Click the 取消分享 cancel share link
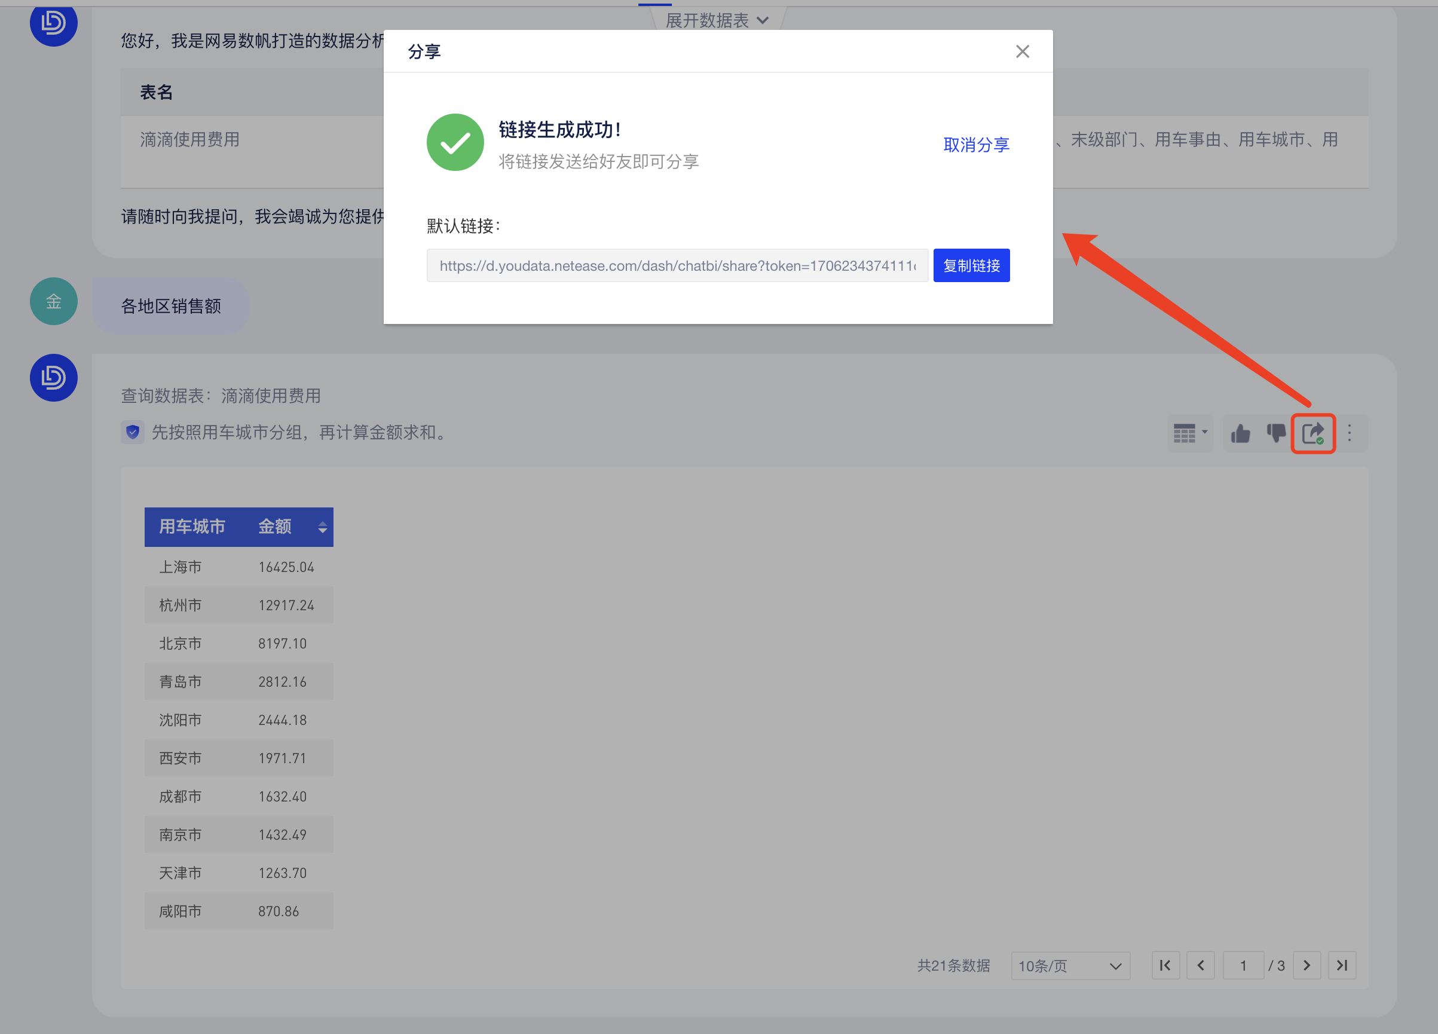 pos(976,145)
